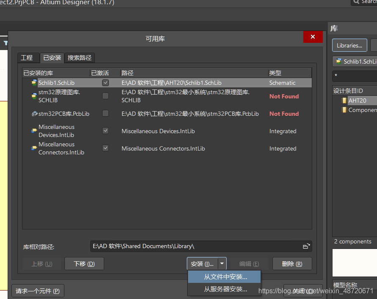The width and height of the screenshot is (377, 299).
Task: Click the stm32原理图库.SCHLIB library icon
Action: point(34,96)
